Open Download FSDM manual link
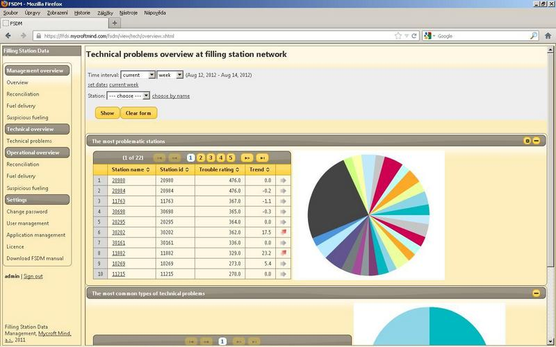556x347 pixels. tap(35, 258)
